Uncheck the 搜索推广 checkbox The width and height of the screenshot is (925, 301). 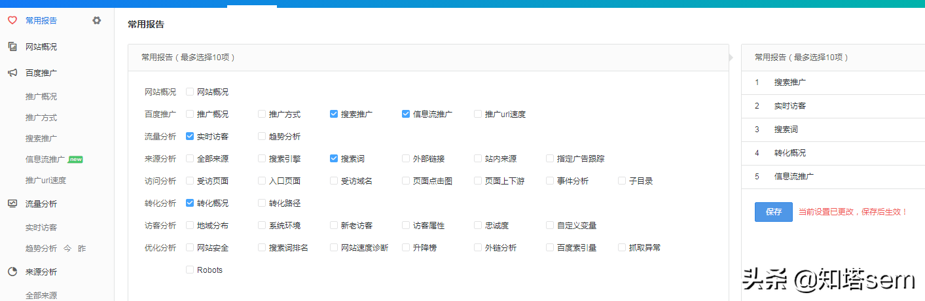334,114
